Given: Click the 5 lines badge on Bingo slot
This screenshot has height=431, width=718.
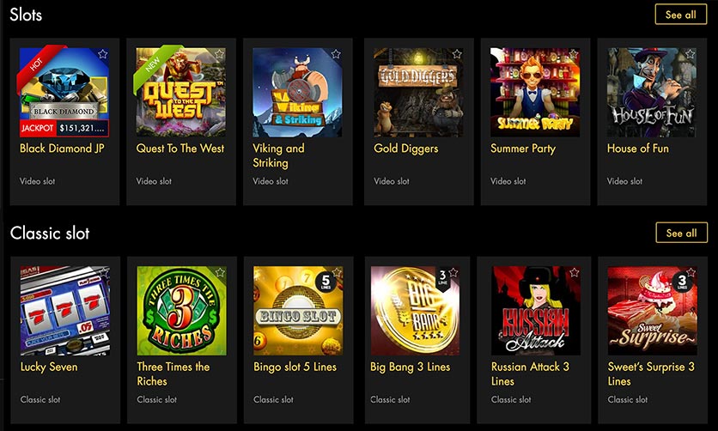Looking at the screenshot, I should [326, 281].
